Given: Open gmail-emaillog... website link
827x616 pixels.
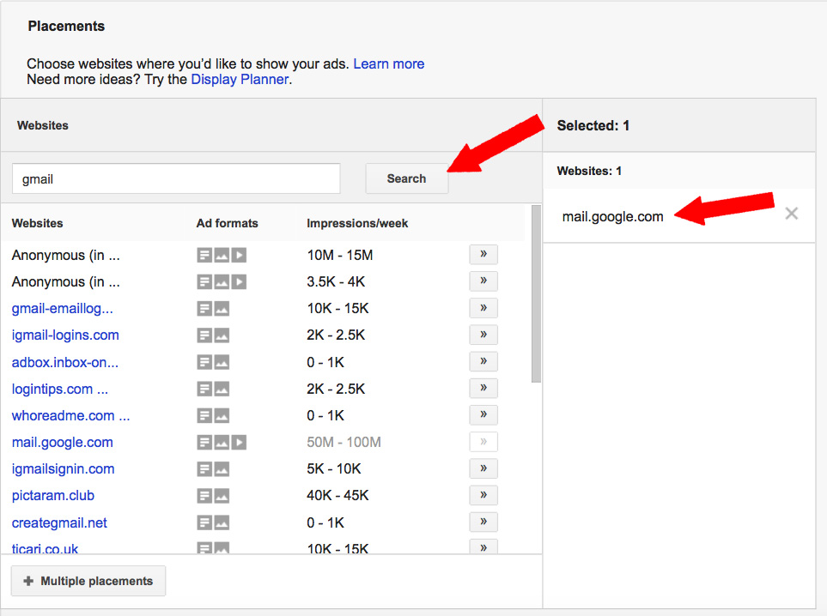Looking at the screenshot, I should click(62, 308).
